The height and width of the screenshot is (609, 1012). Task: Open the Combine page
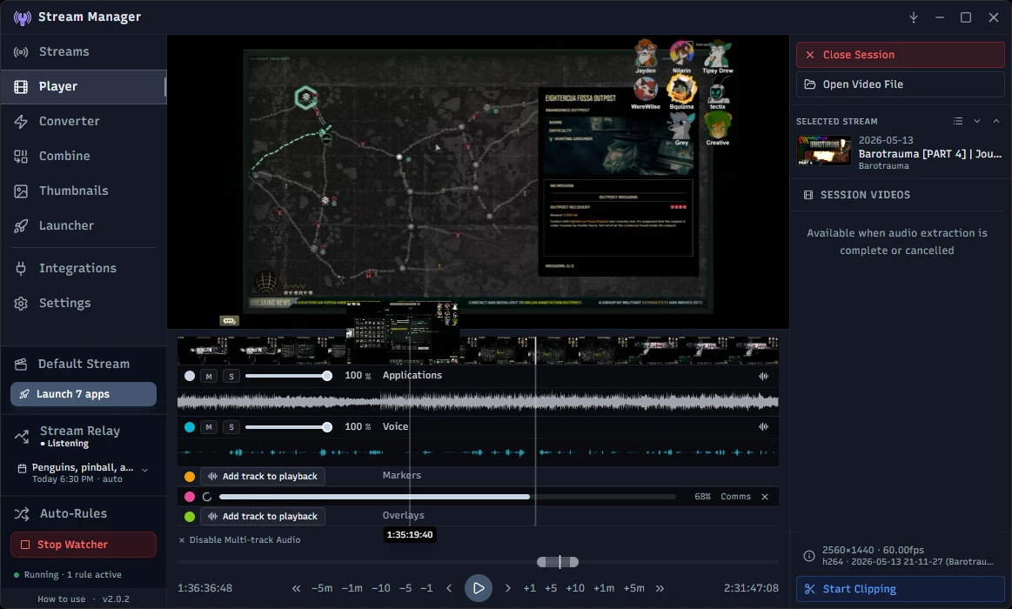(84, 156)
